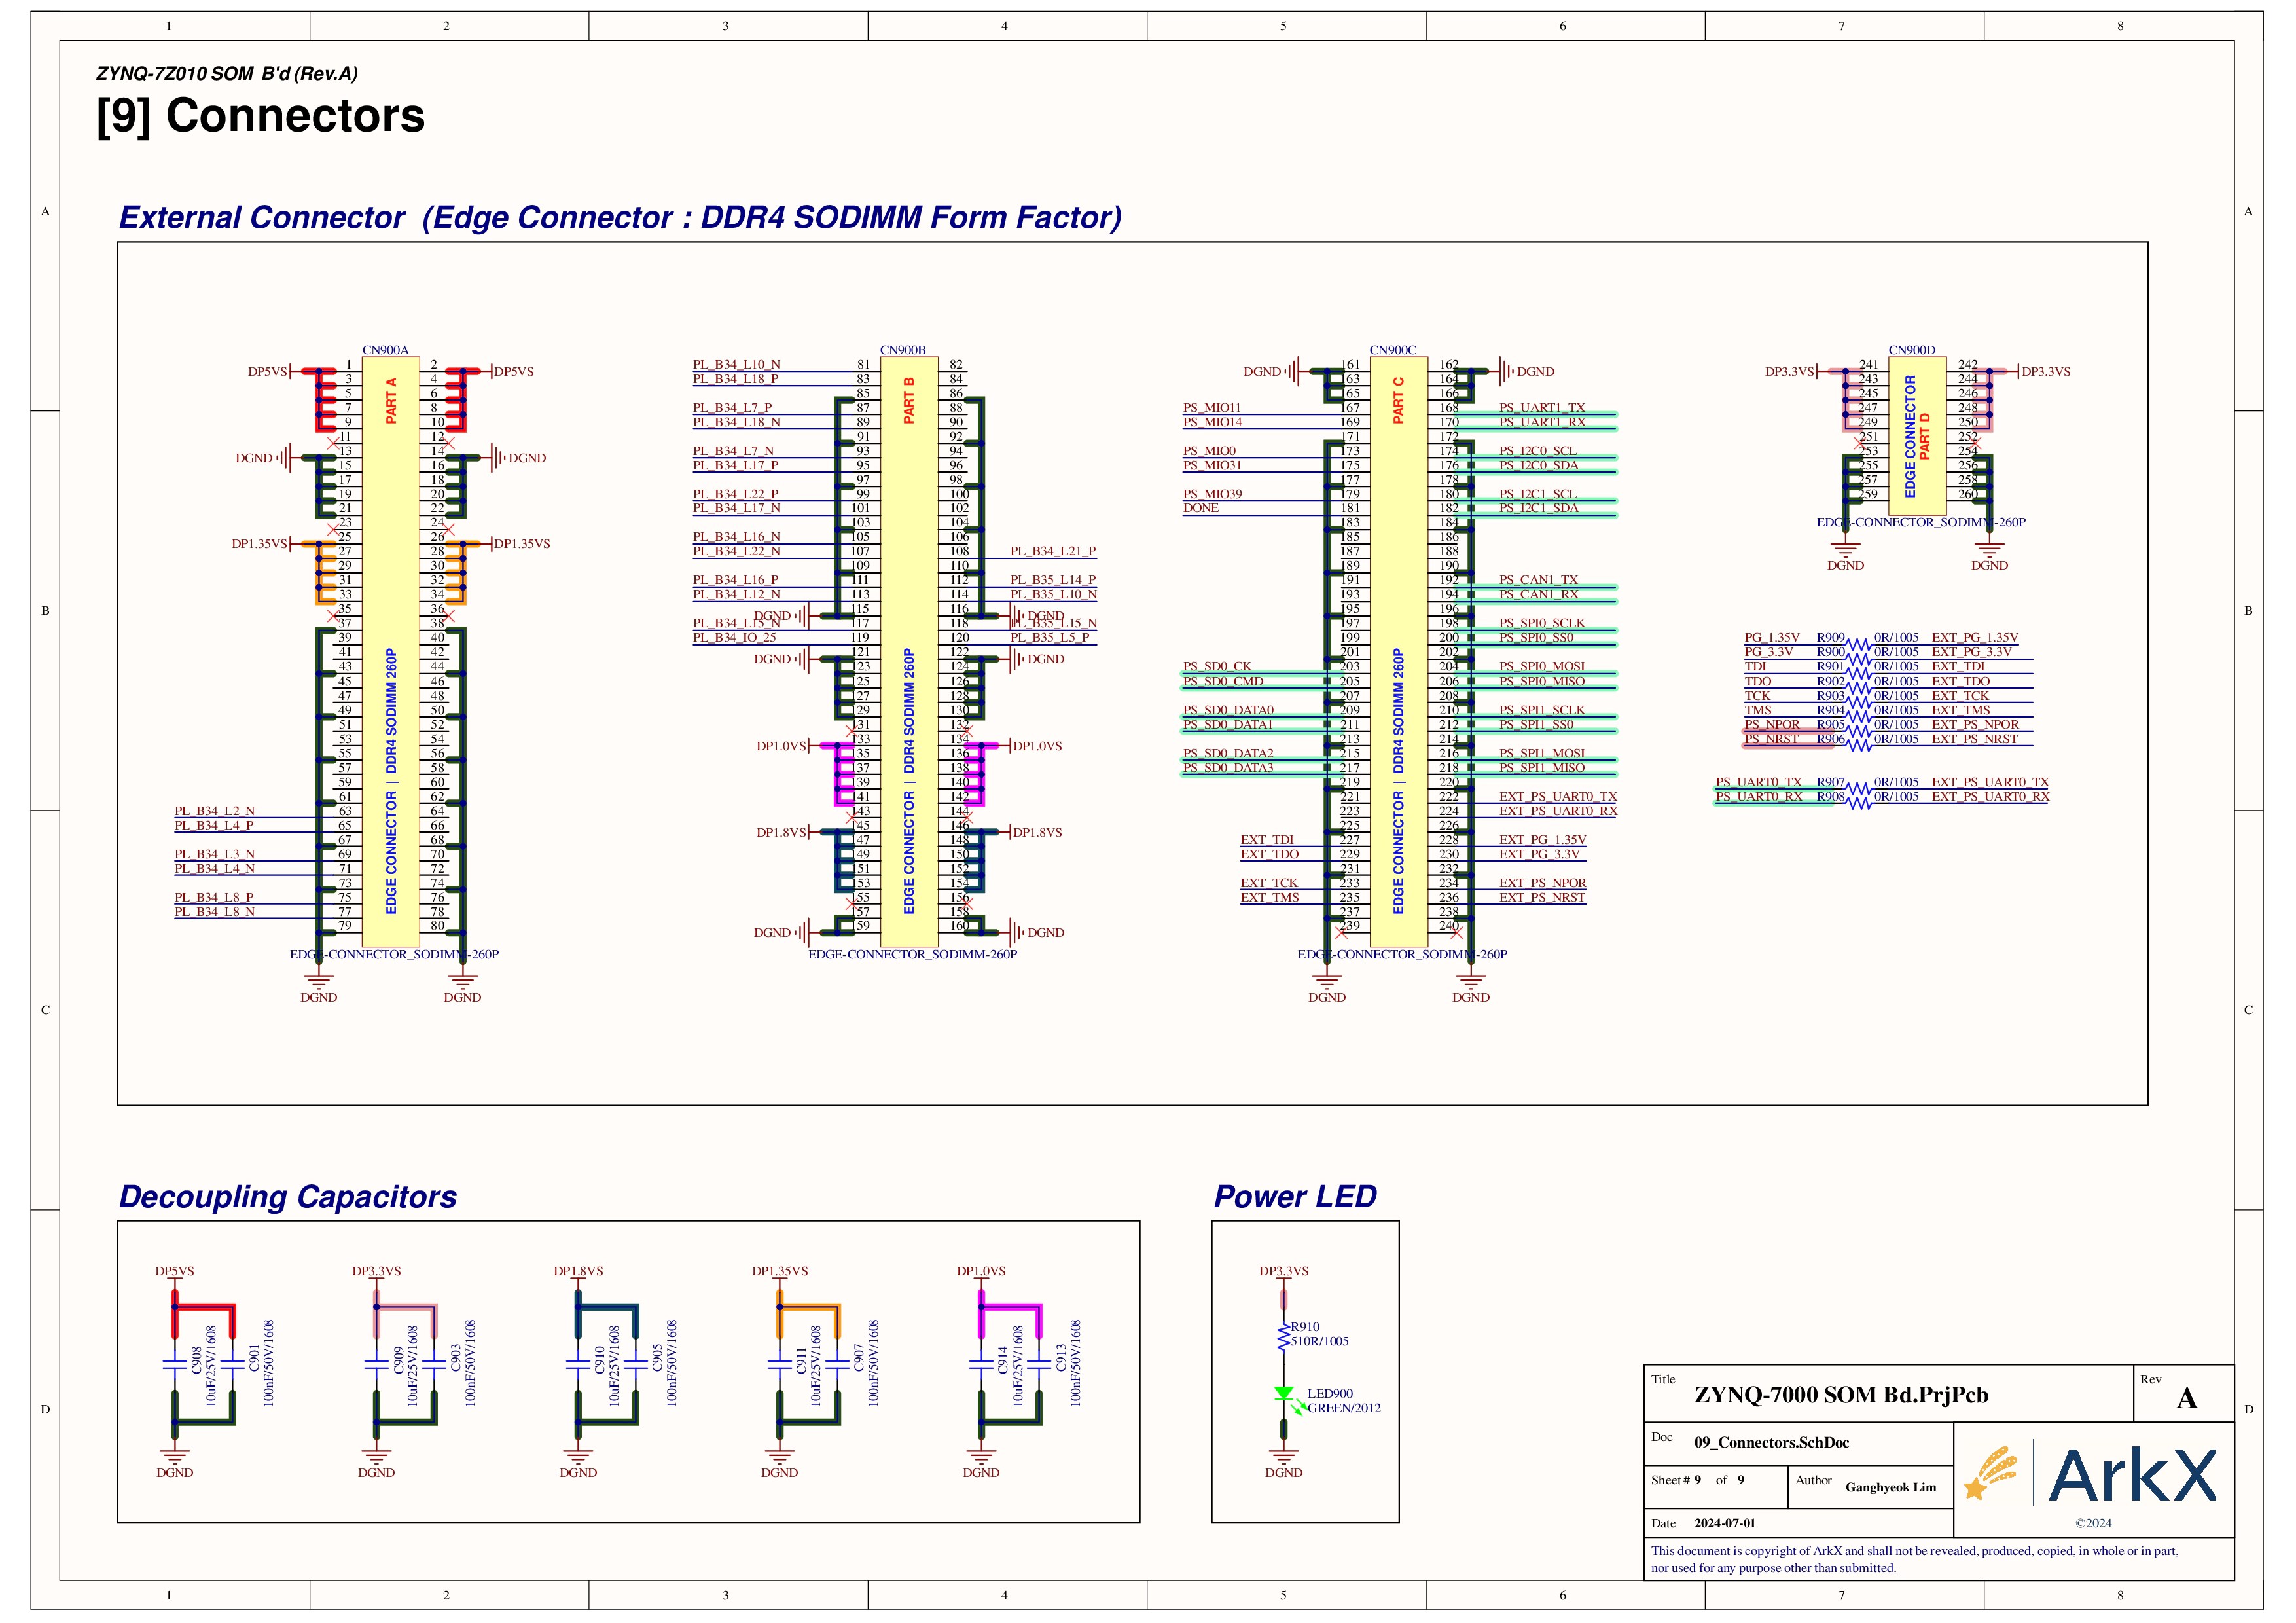This screenshot has width=2296, height=1623.
Task: Click the PL_B35_L5_P net label
Action: pos(1050,637)
